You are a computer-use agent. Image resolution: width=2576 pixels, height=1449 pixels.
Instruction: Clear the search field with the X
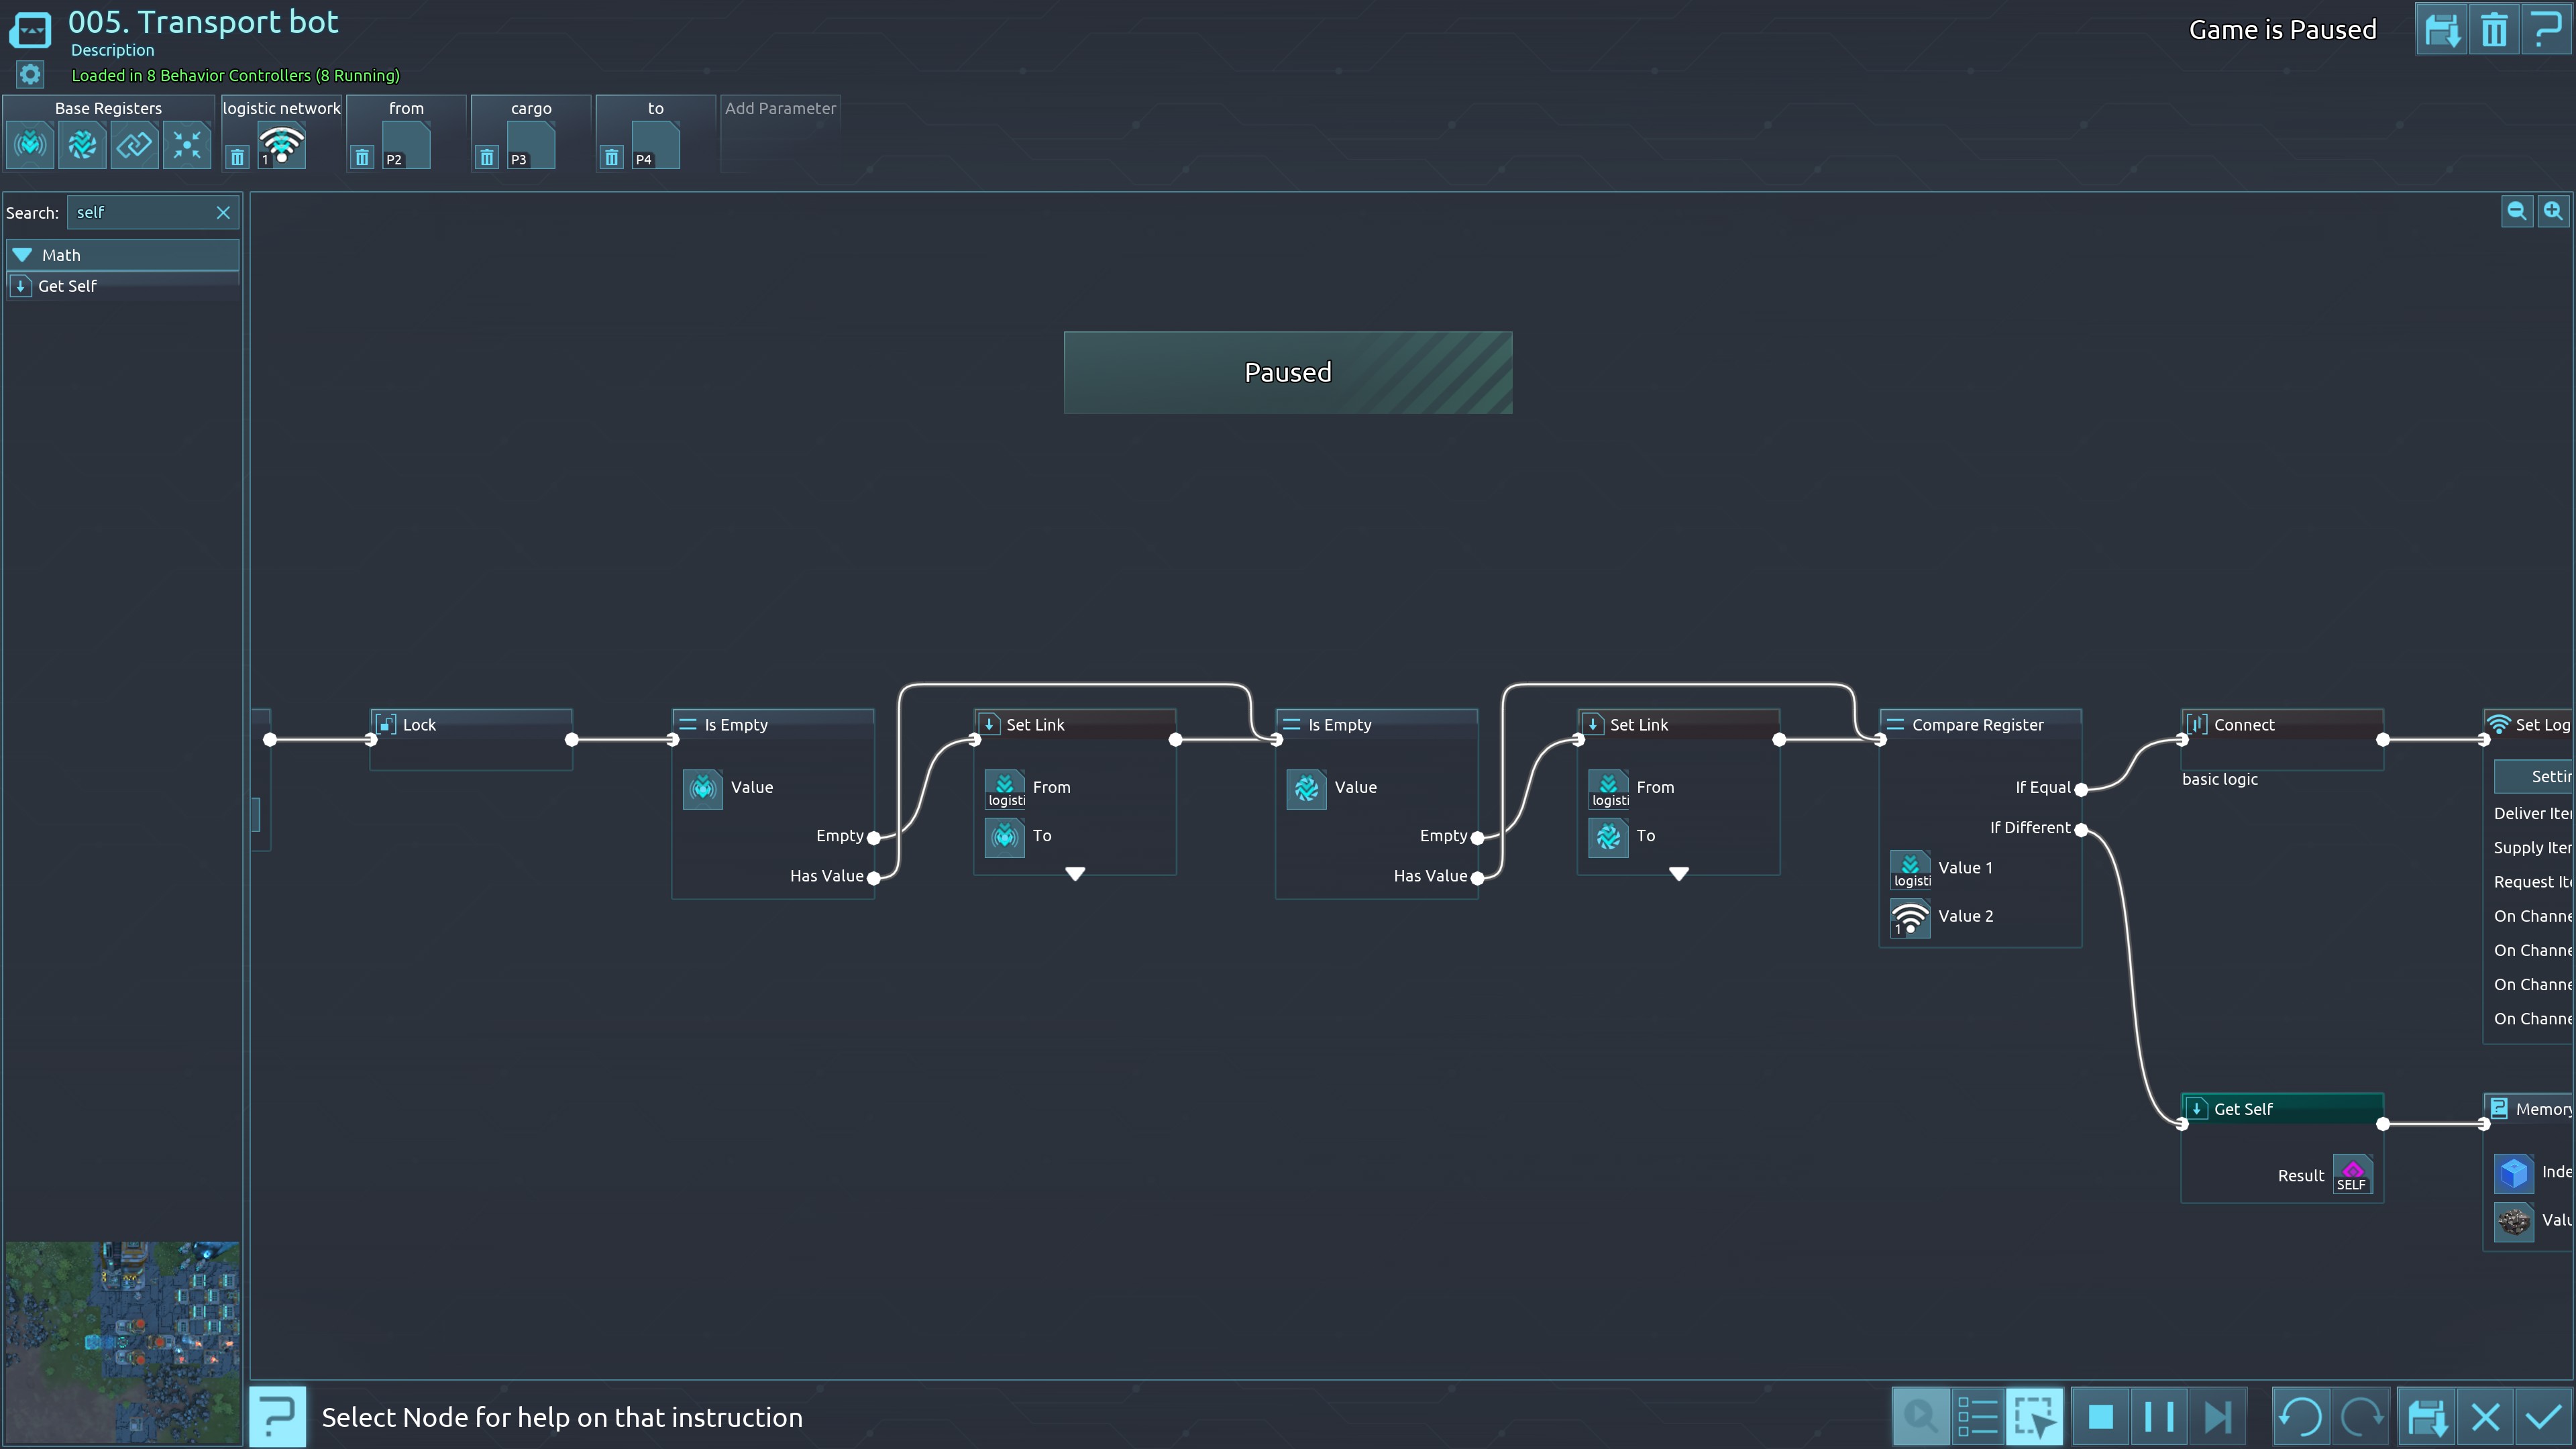pyautogui.click(x=223, y=212)
